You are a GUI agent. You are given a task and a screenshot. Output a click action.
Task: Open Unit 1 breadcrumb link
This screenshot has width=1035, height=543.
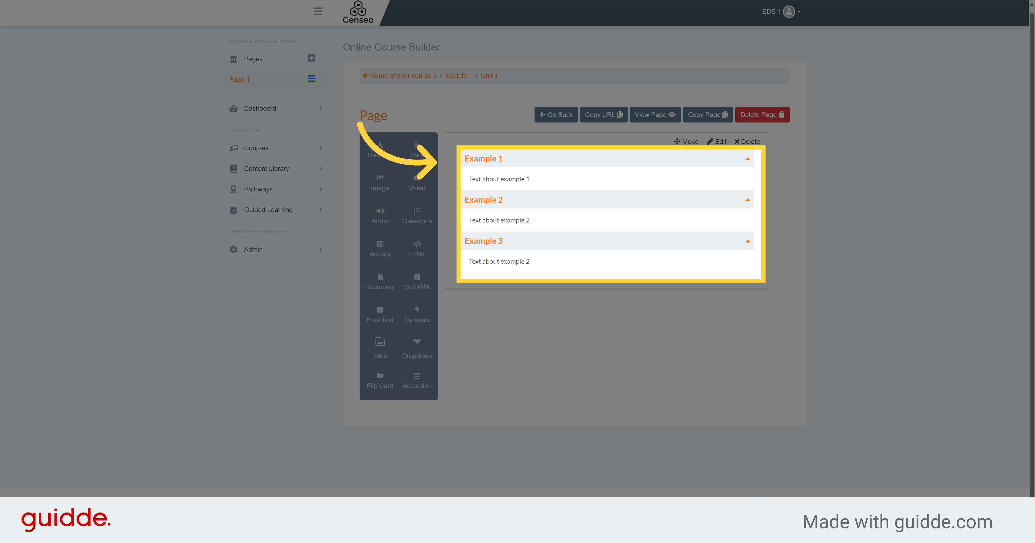click(x=489, y=76)
